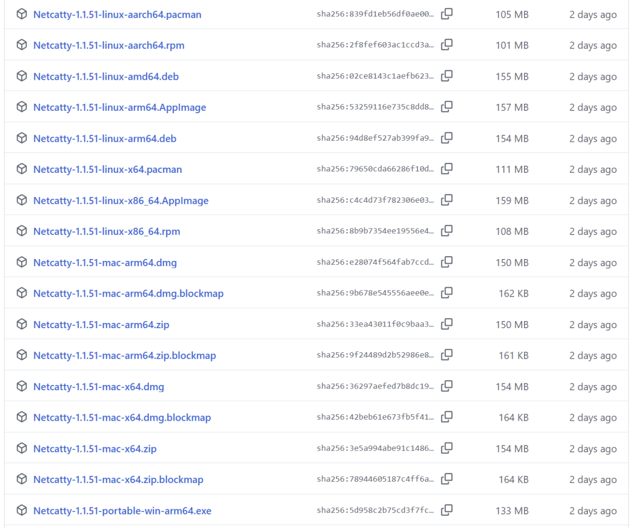Copy hash for mac-x64.zip asset
The image size is (633, 528).
[447, 448]
